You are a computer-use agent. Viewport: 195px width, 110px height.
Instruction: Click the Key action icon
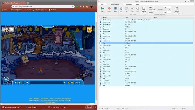click(126, 9)
